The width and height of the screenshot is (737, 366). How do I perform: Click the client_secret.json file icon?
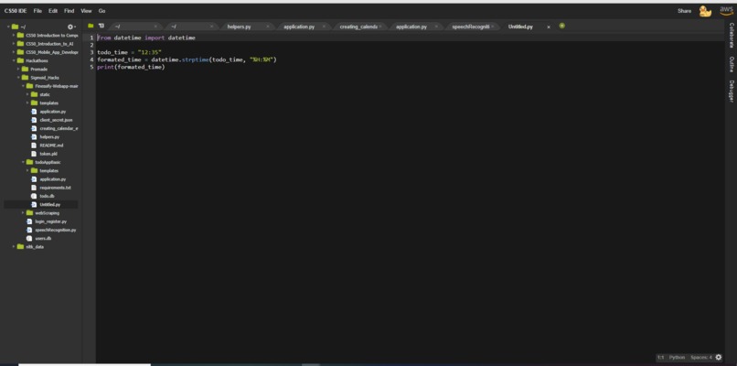point(34,120)
